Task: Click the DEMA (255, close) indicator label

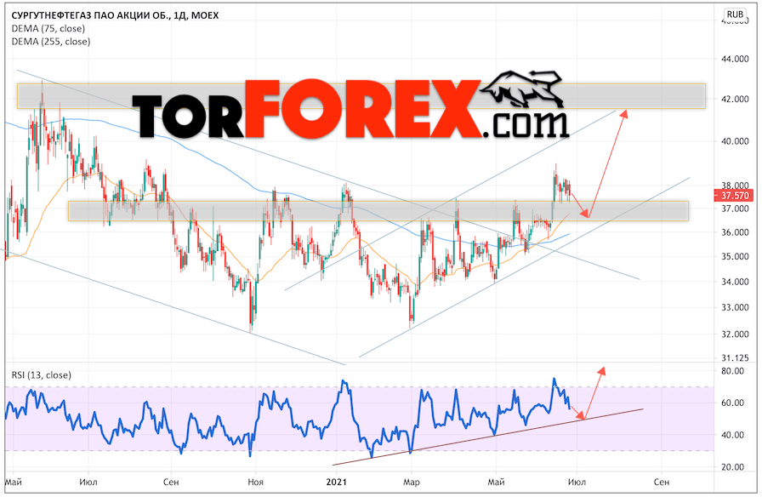Action: [51, 42]
